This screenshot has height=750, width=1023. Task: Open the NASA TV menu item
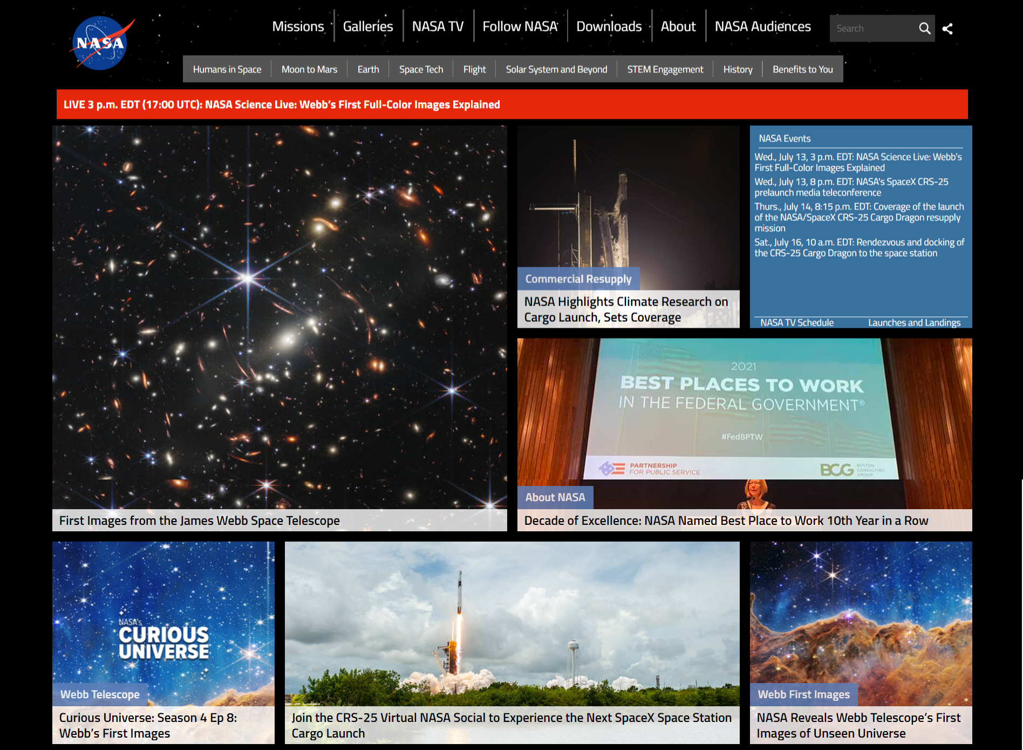[x=438, y=26]
